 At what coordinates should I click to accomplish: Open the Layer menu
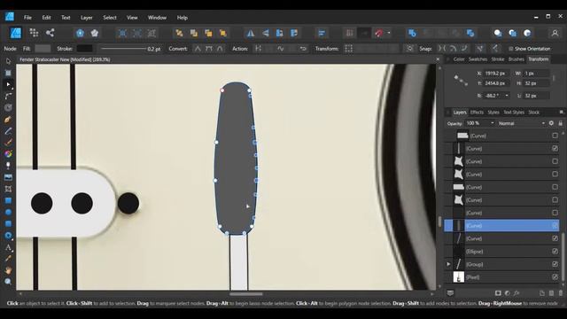coord(87,18)
